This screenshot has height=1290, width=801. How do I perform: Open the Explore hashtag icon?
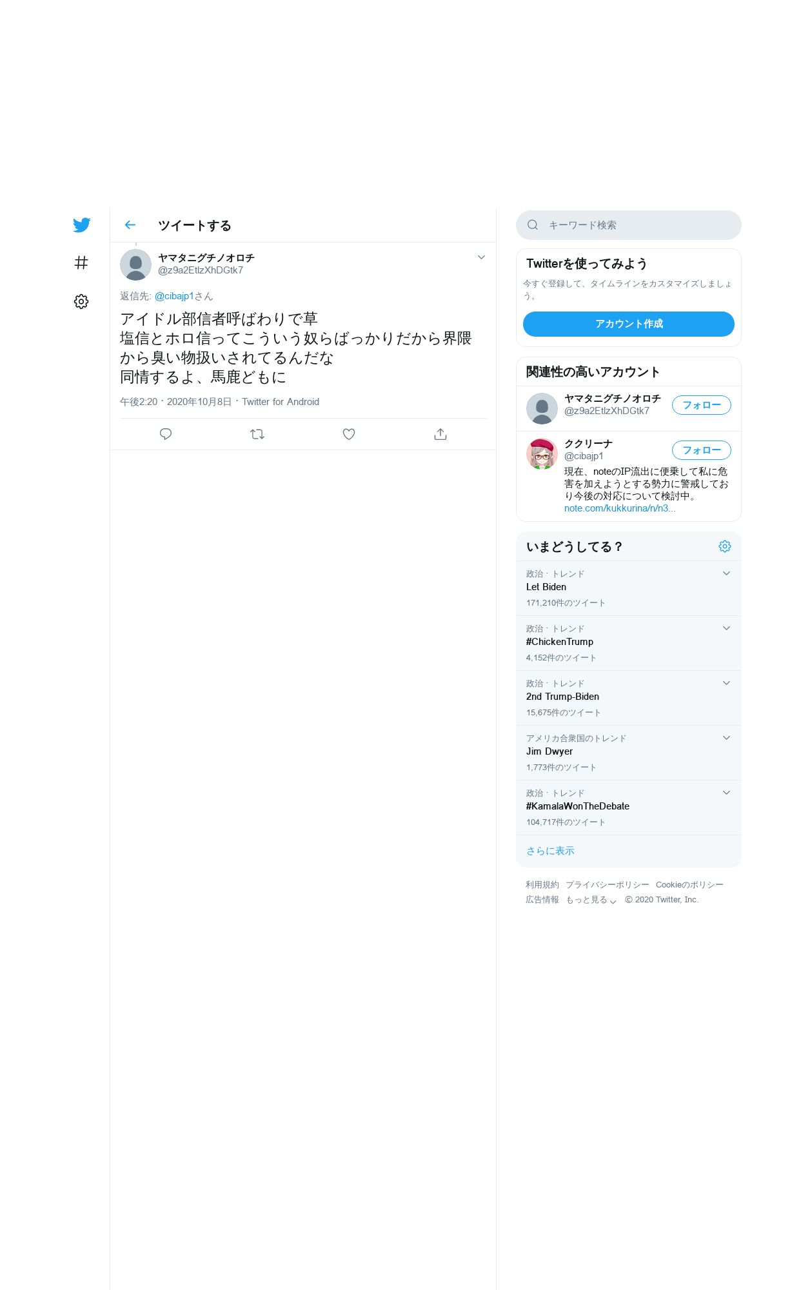tap(81, 263)
